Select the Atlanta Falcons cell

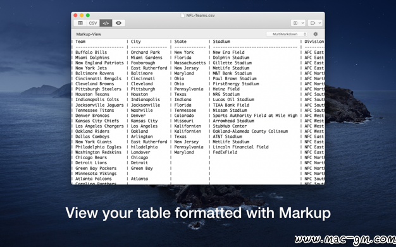(x=94, y=179)
